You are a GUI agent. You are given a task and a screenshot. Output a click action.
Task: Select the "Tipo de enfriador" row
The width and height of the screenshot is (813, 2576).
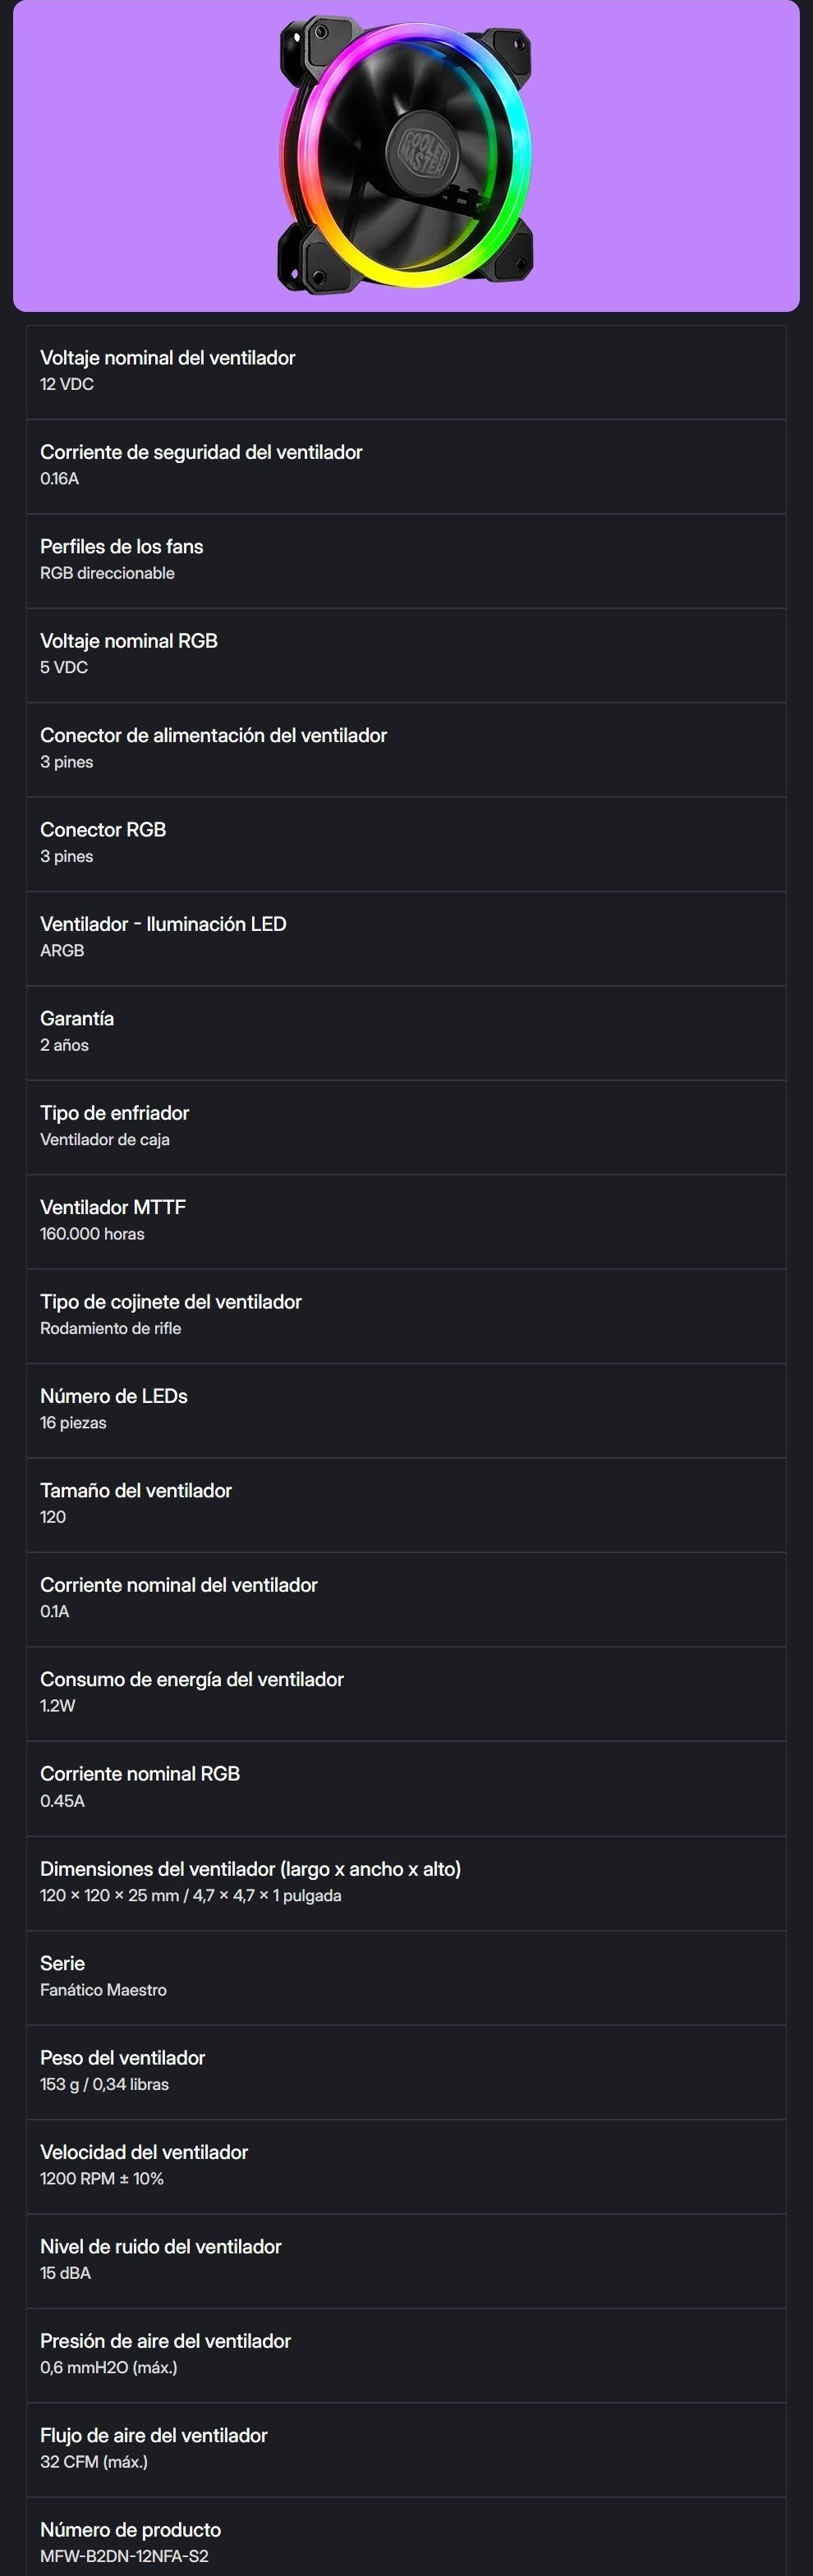click(x=406, y=1127)
